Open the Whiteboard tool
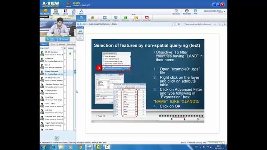Screen dimensions: 267x150 click(x=93, y=18)
